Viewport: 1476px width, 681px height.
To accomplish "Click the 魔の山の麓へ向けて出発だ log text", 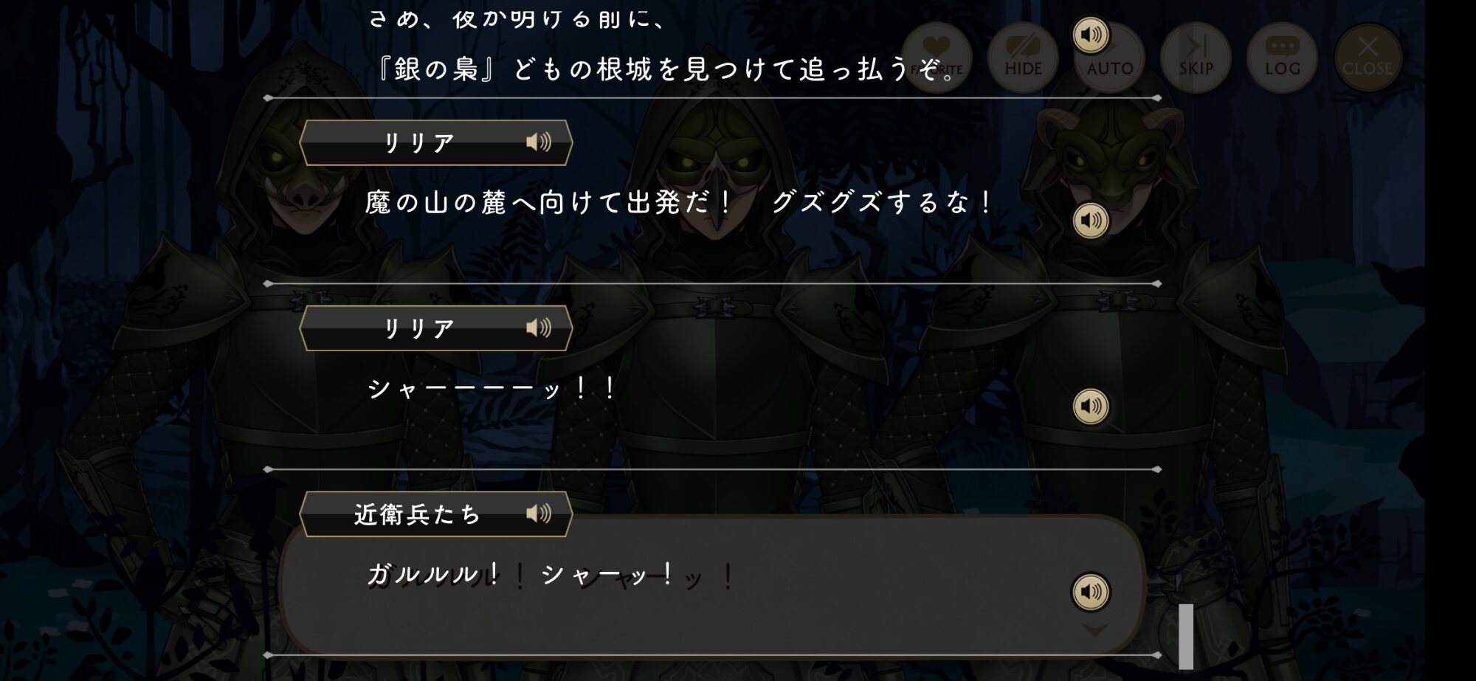I will (x=549, y=202).
